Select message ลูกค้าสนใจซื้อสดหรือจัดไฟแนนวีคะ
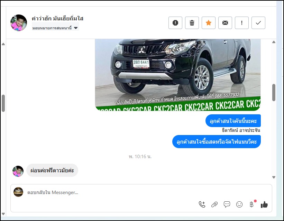Viewport: 284px width, 221px height. (217, 142)
